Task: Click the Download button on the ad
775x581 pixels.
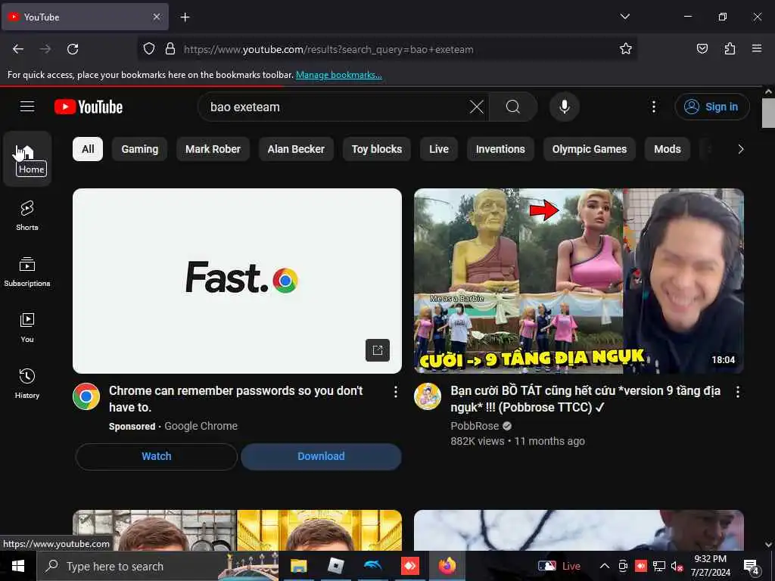Action: click(x=321, y=456)
